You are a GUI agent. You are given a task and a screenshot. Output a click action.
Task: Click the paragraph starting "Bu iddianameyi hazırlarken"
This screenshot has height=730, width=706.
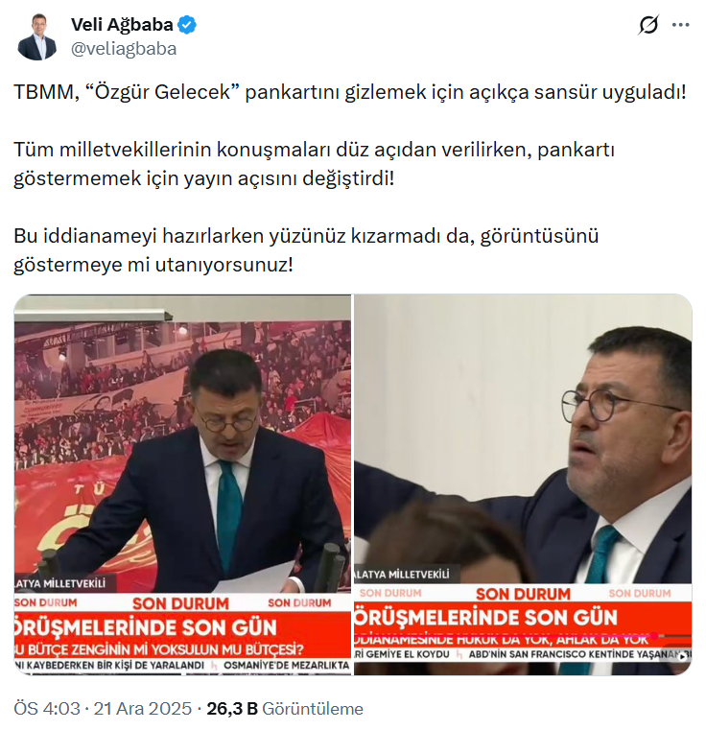click(x=306, y=250)
